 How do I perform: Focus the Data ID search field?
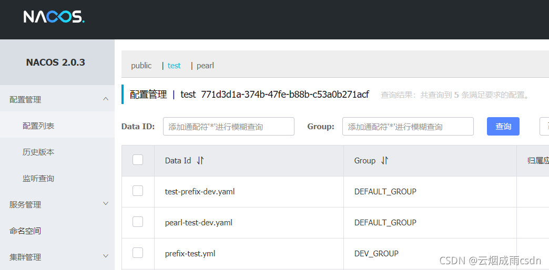point(229,126)
